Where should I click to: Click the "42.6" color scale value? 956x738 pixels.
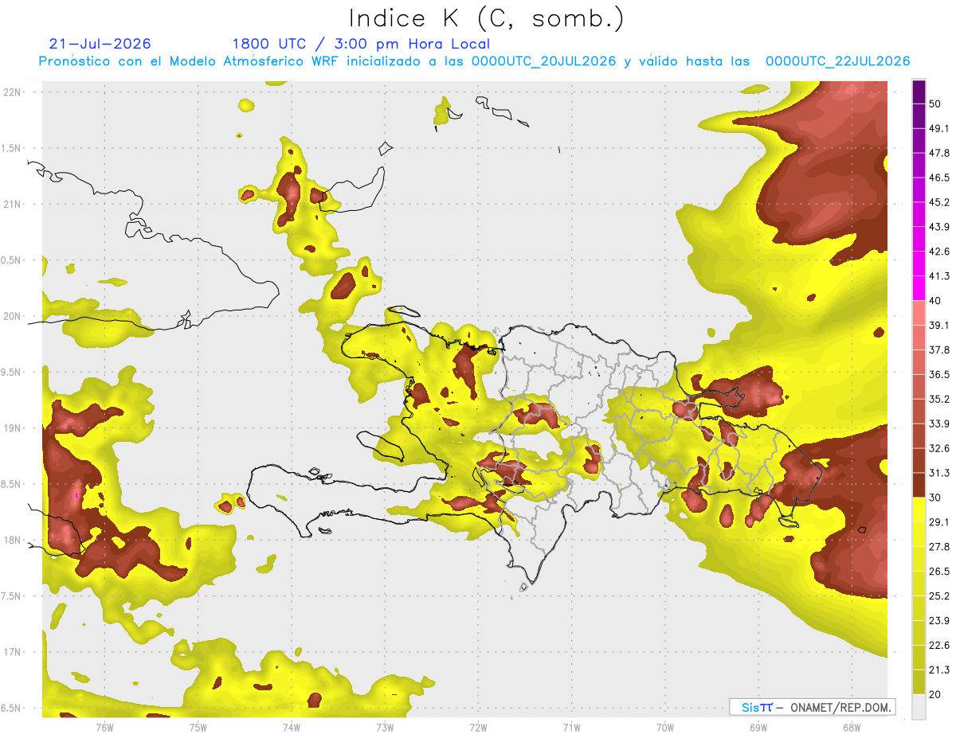pos(939,252)
